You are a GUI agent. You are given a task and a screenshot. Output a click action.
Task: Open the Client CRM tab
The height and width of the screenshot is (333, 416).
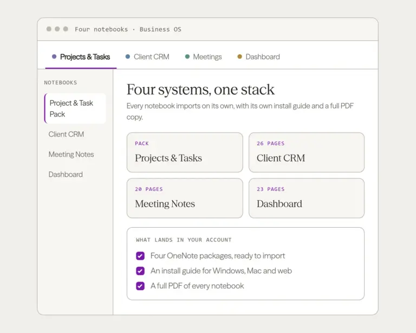tap(147, 57)
